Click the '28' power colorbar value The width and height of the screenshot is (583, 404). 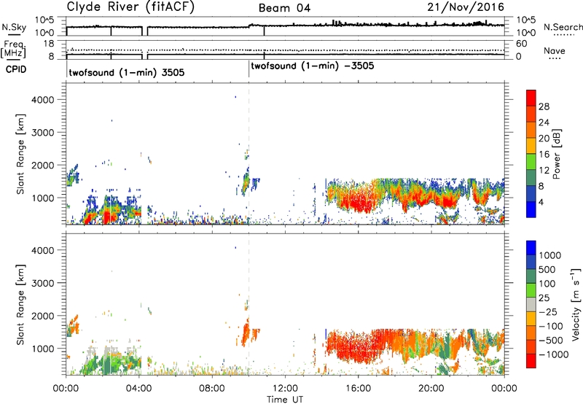544,106
